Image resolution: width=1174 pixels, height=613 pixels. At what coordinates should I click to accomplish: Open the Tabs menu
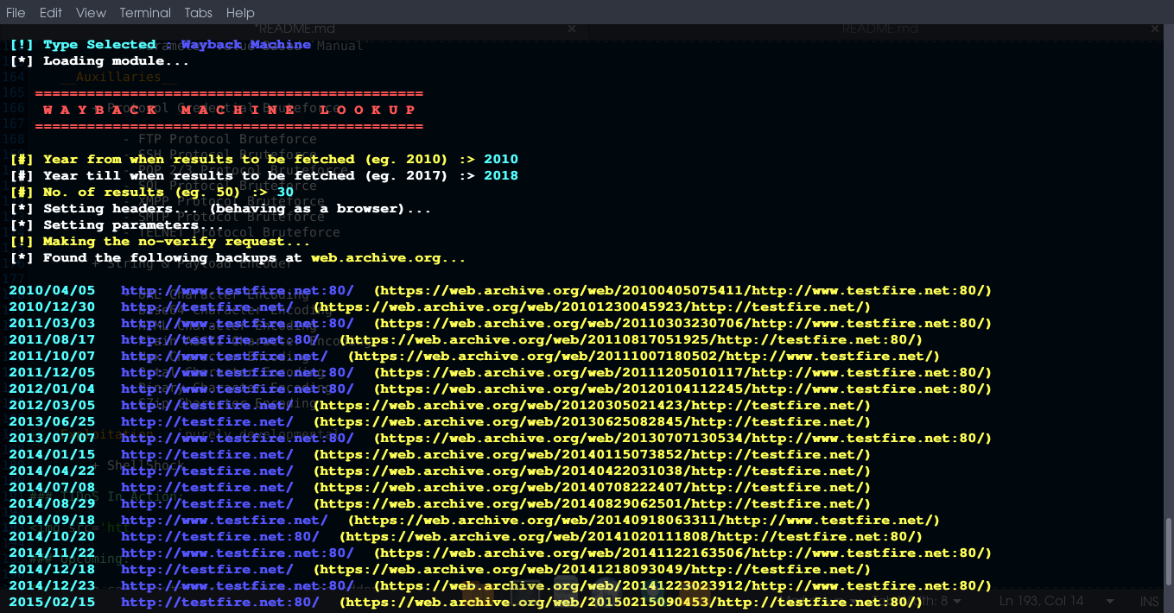(199, 13)
